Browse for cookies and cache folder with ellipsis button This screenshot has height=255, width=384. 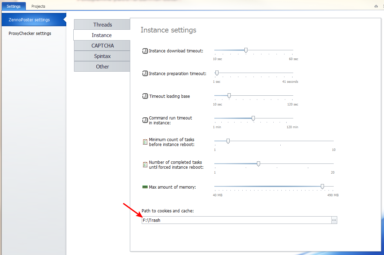334,220
